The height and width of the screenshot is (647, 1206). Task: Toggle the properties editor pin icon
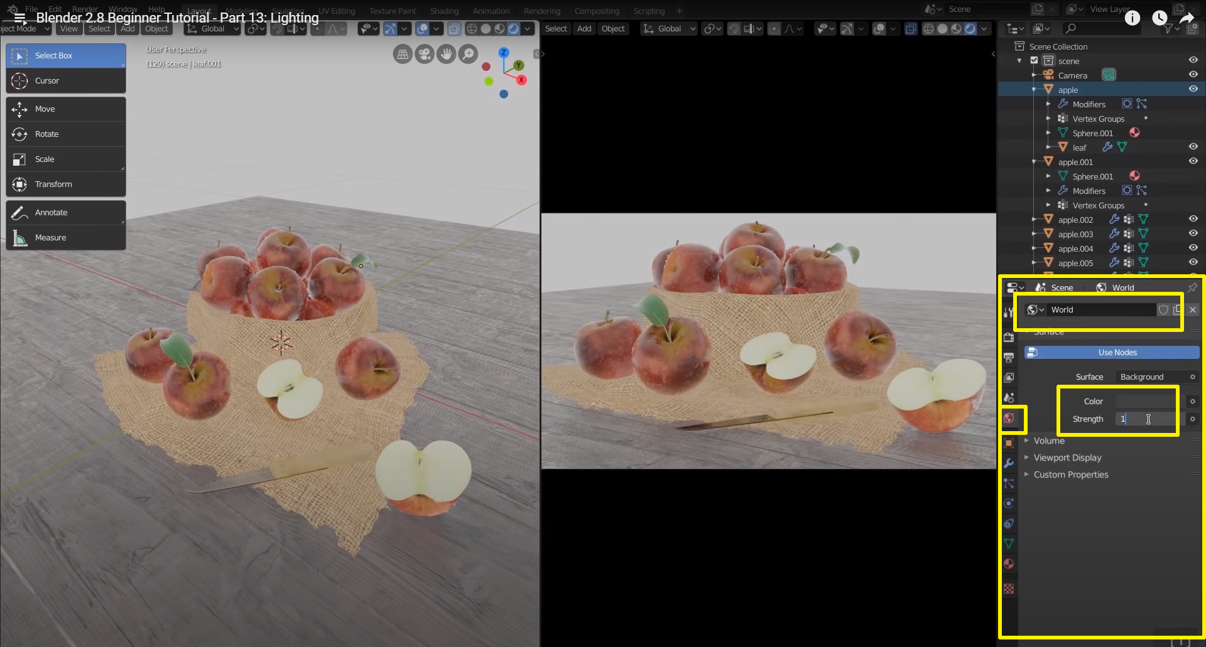pos(1192,287)
